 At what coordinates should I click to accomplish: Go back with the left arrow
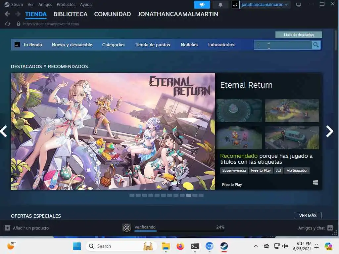pyautogui.click(x=7, y=14)
